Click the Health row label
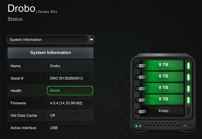 pos(16,91)
